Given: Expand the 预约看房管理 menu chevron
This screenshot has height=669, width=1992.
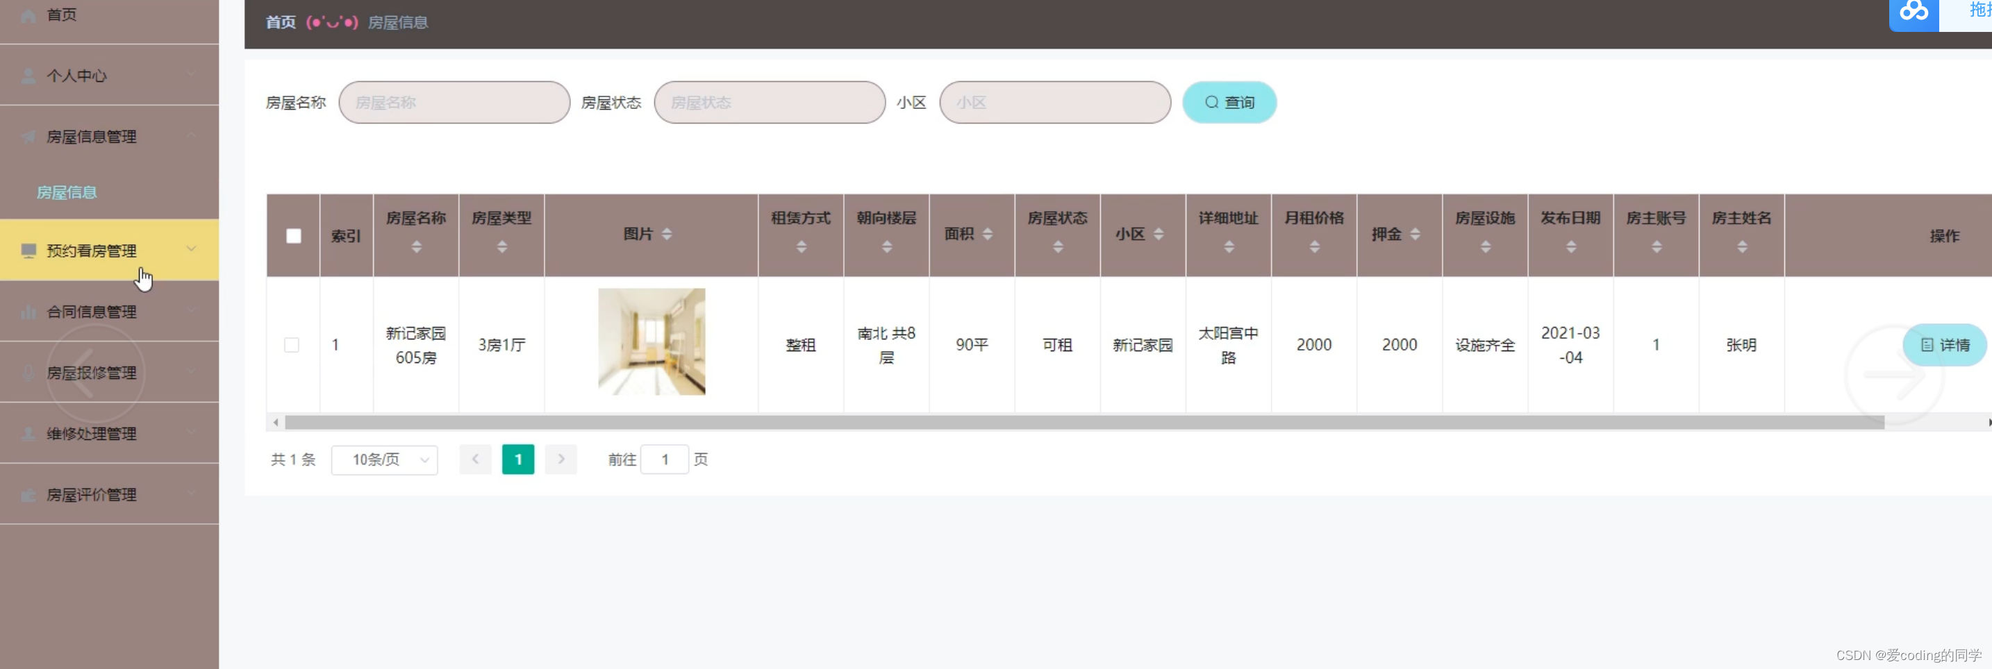Looking at the screenshot, I should [191, 248].
